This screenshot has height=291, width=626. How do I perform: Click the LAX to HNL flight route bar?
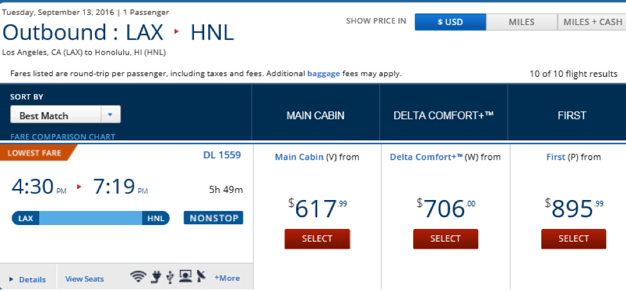[91, 218]
